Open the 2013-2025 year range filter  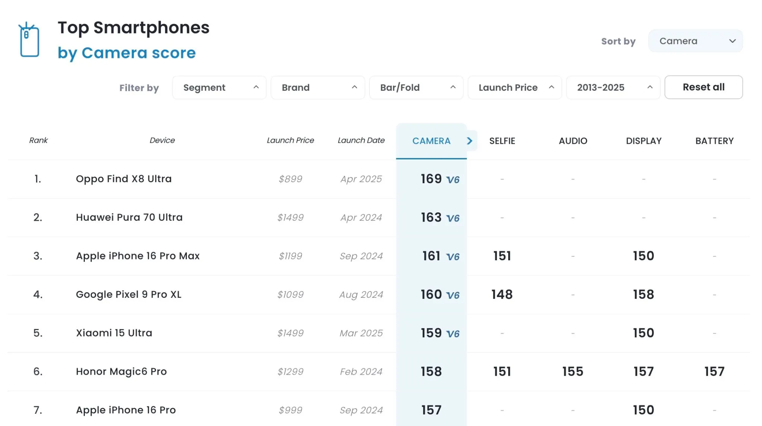pos(613,88)
